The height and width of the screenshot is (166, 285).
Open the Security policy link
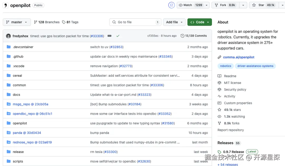pyautogui.click(x=235, y=90)
